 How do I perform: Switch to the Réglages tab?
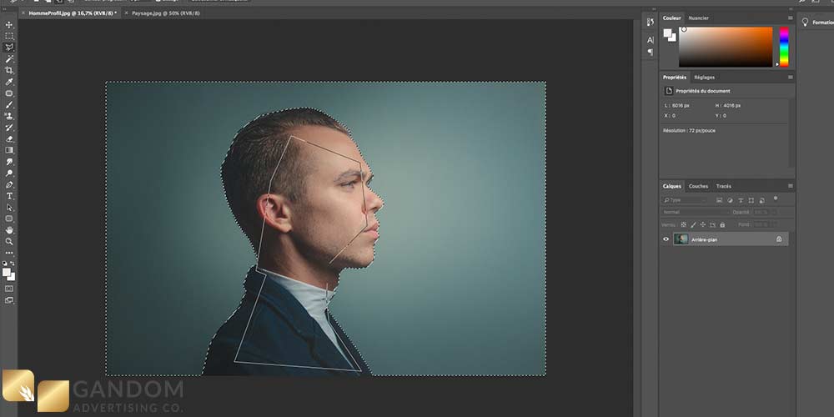coord(704,77)
